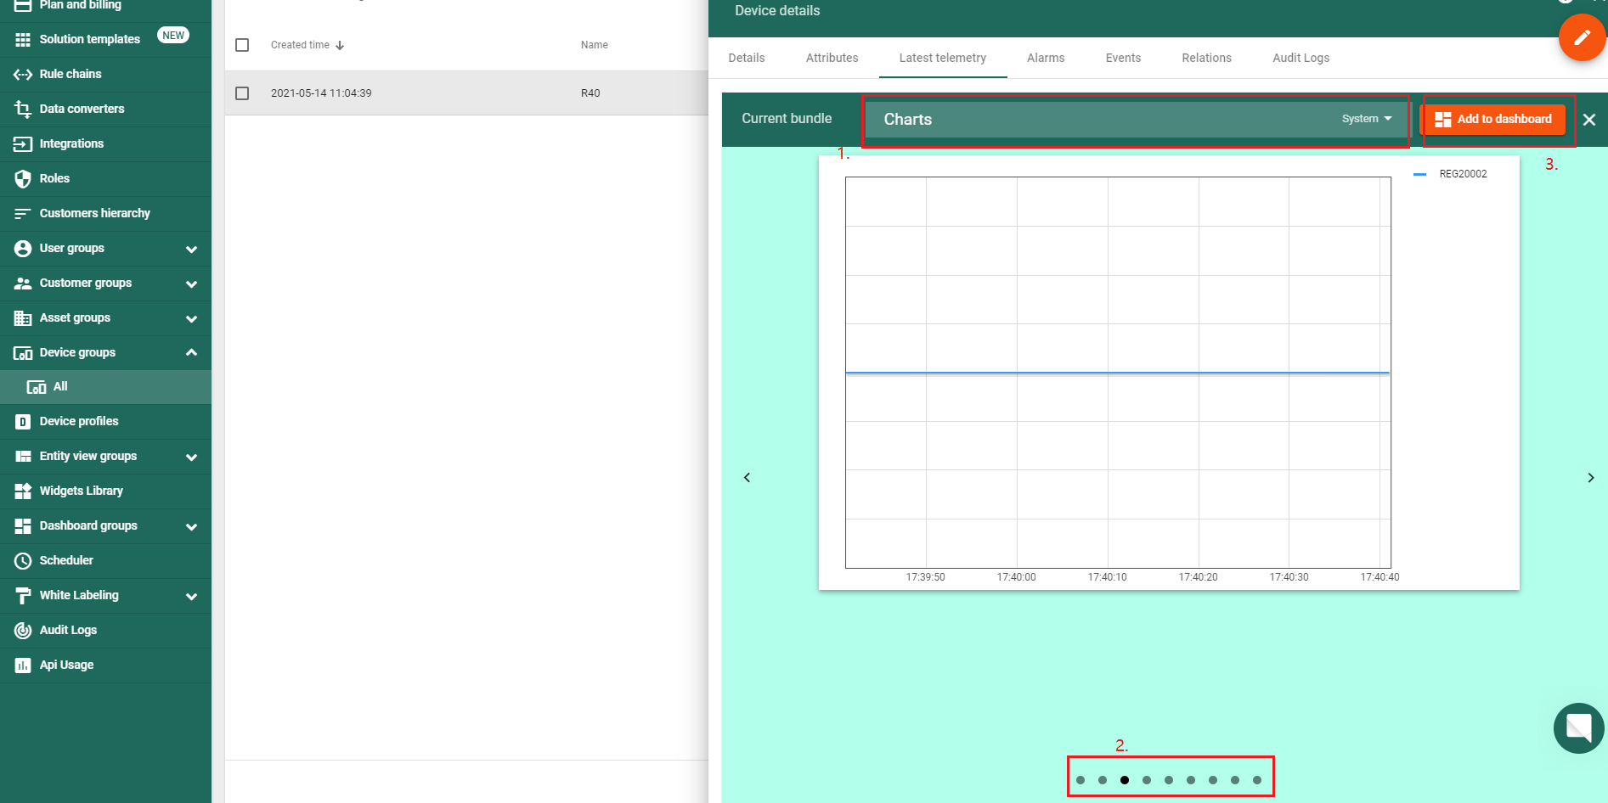
Task: Go to next widget with right arrow
Action: (x=1590, y=478)
